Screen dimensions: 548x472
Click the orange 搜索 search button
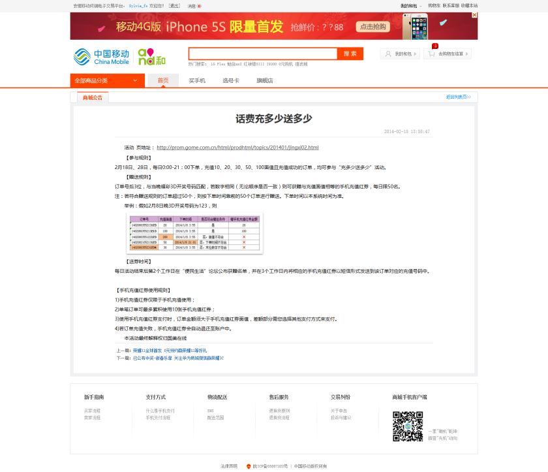(350, 54)
